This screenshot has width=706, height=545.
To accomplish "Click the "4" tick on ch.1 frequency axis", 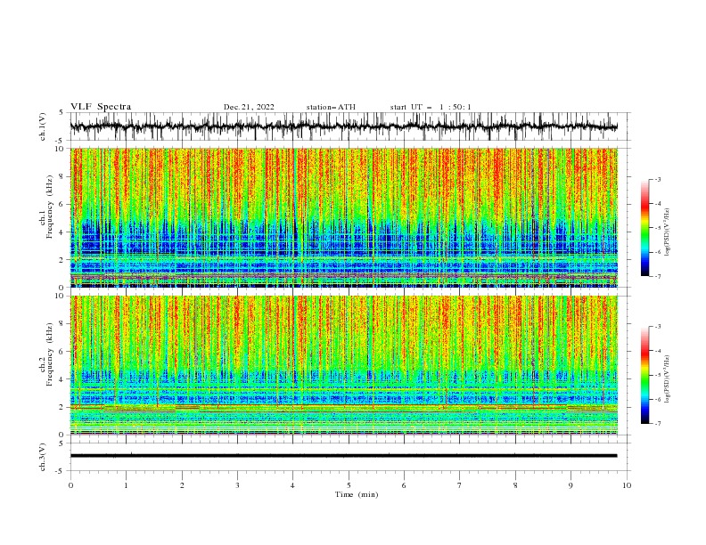I will tap(62, 232).
